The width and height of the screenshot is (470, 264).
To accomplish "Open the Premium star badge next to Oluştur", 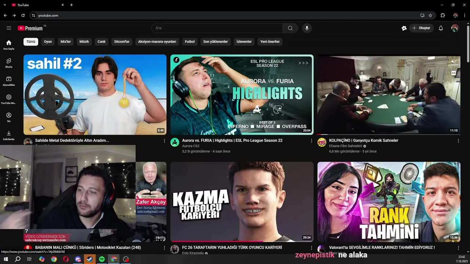I will tap(404, 28).
